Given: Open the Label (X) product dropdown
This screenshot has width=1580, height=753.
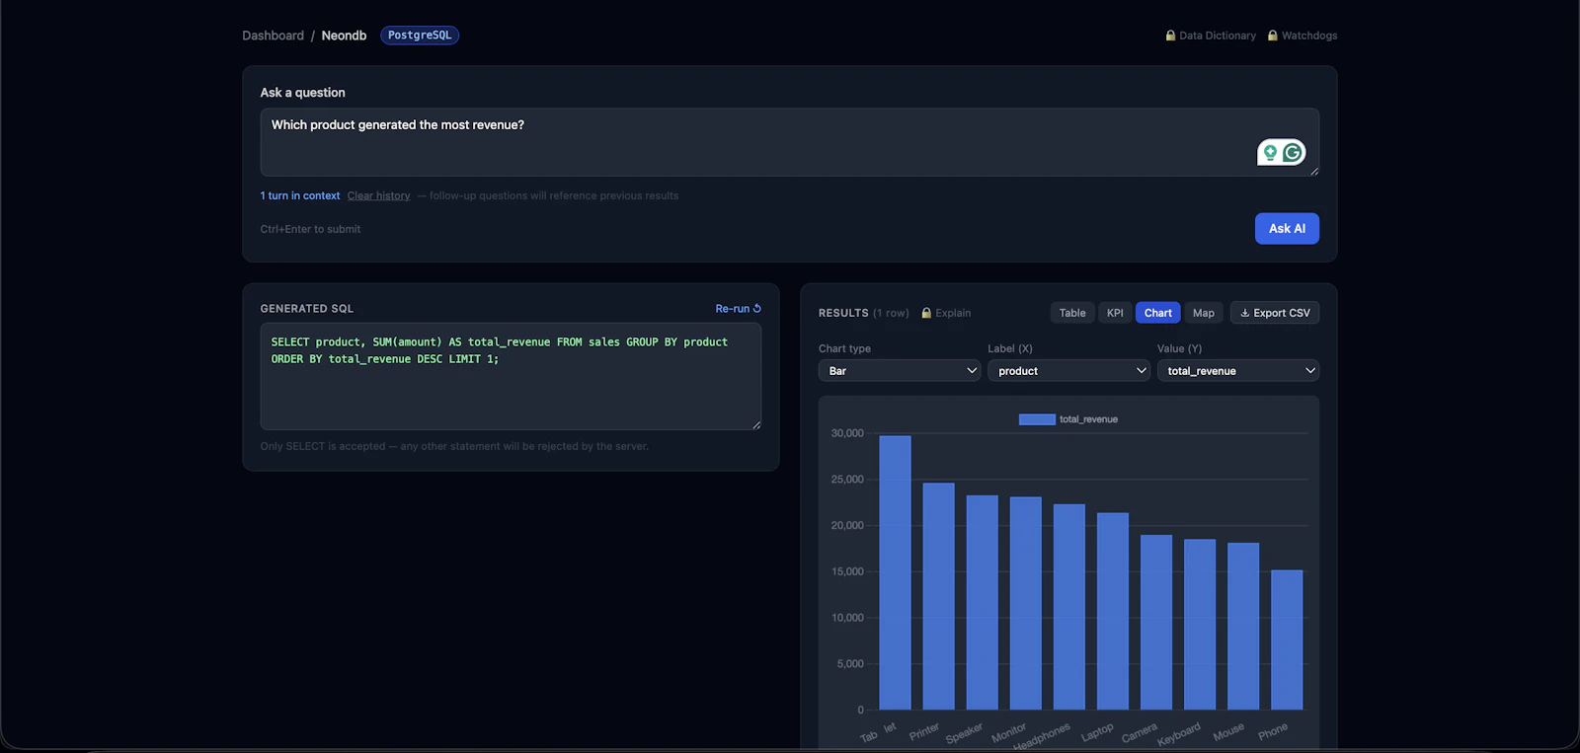Looking at the screenshot, I should 1068,371.
